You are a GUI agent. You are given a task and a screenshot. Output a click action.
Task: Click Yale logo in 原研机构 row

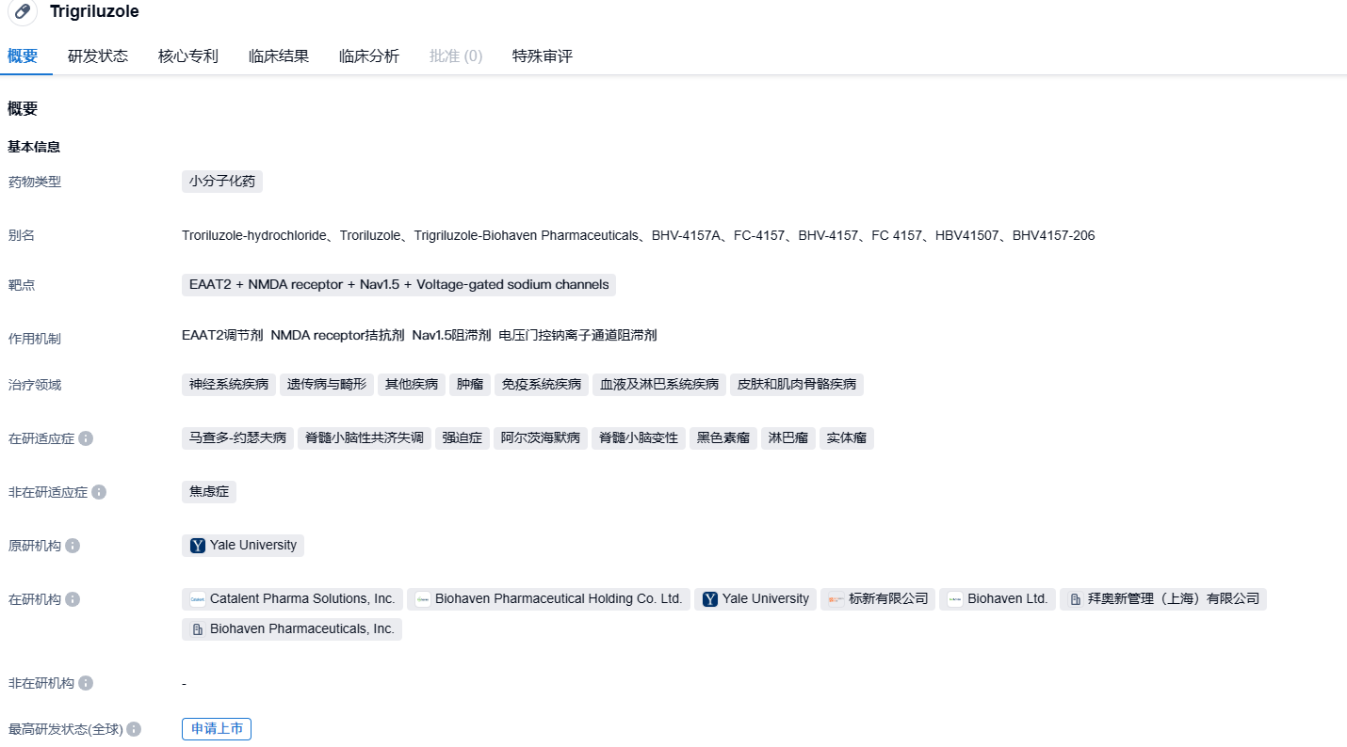click(198, 546)
